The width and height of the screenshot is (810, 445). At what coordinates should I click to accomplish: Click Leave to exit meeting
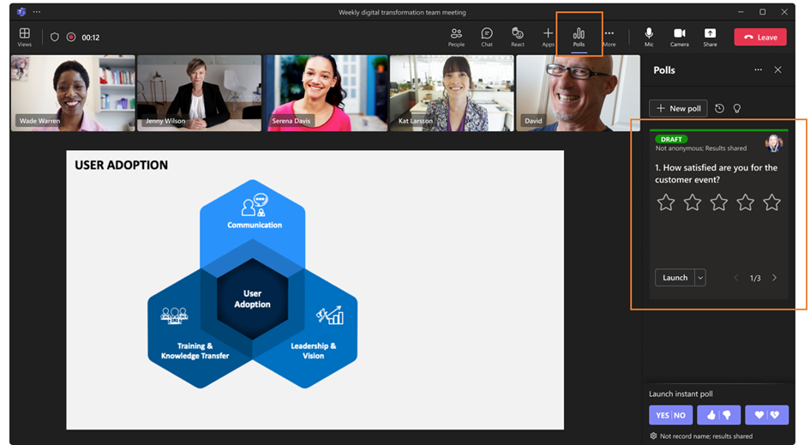(x=760, y=37)
